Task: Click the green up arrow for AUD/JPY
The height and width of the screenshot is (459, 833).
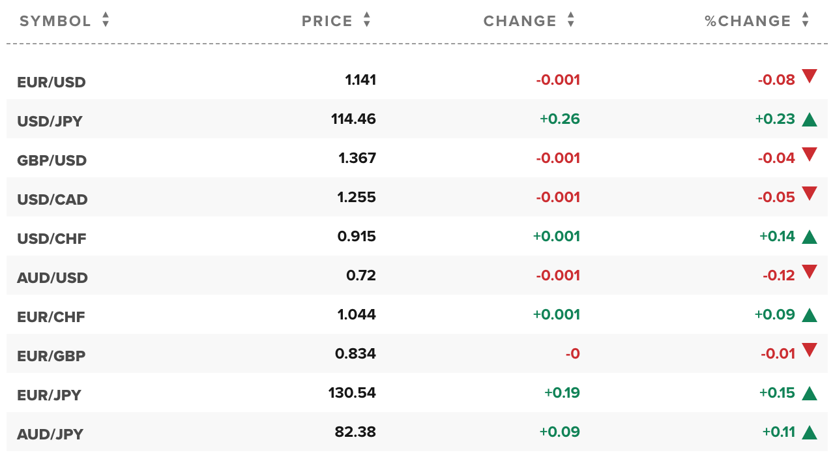Action: click(810, 432)
